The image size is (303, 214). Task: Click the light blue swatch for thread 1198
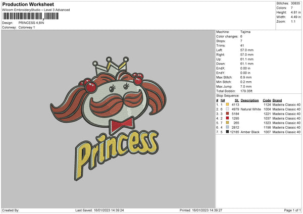coord(227,127)
